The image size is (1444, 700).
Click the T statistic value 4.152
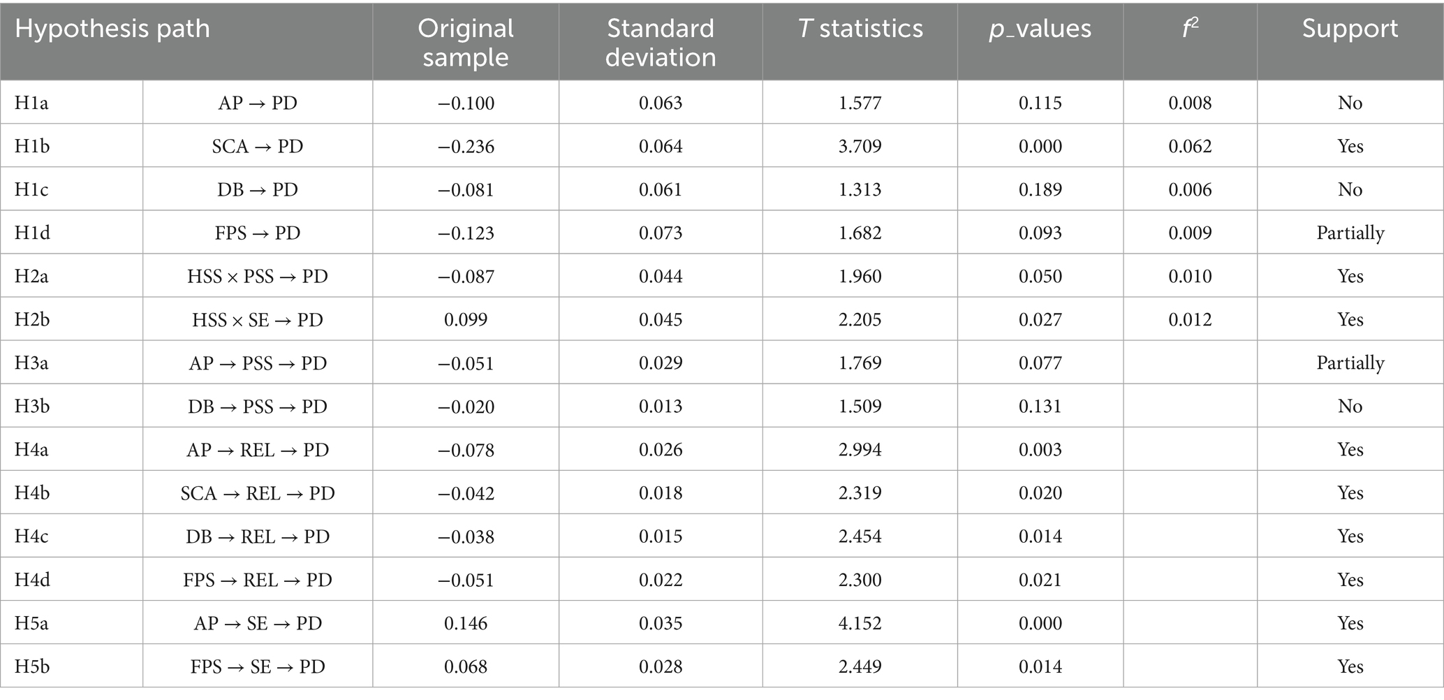point(860,623)
